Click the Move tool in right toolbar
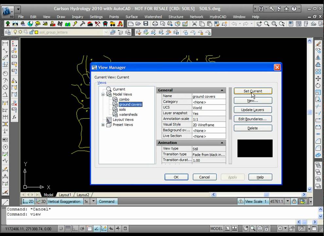Viewport: 324px width, 236px height. coord(318,78)
